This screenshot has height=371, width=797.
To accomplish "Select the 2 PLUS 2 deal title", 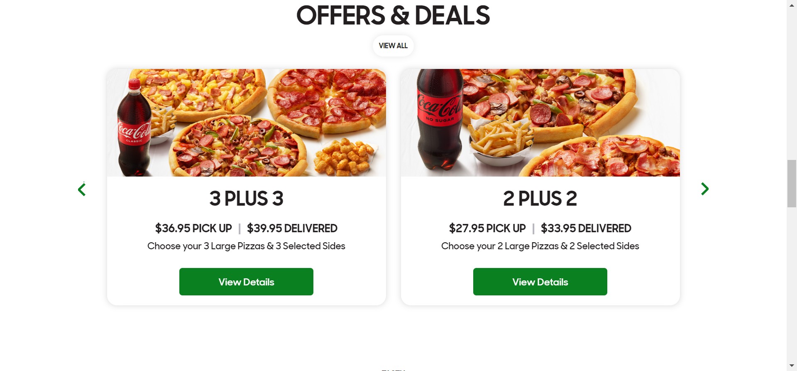I will pos(540,199).
